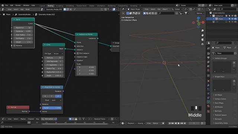Toggle the Pick Instance checkbox

[78, 53]
